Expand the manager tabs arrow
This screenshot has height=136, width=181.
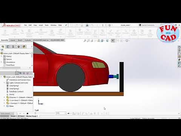[x=31, y=47]
